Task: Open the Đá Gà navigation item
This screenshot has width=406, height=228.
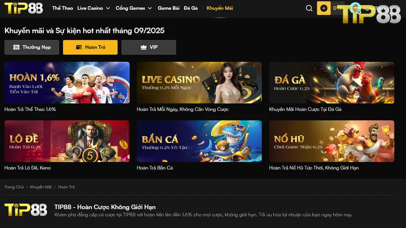Action: 191,8
